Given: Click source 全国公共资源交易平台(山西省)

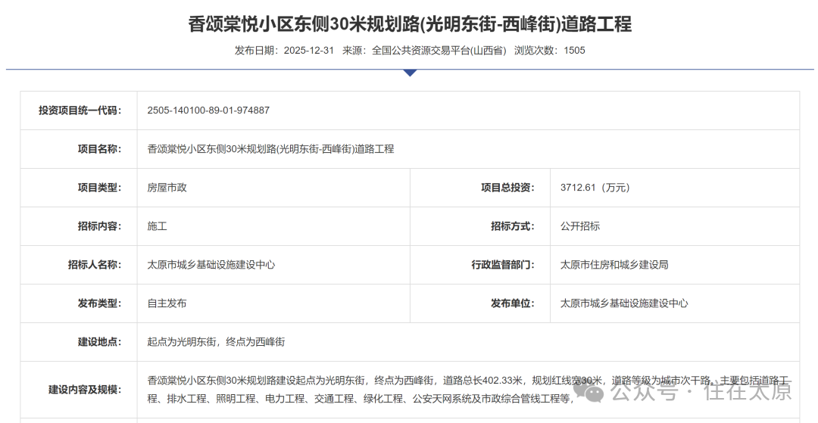Looking at the screenshot, I should point(439,51).
